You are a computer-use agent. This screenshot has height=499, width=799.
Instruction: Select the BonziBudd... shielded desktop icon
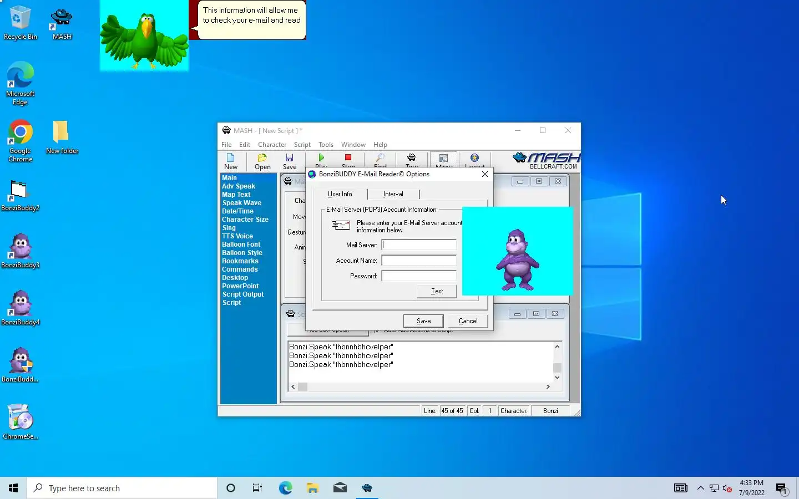pos(21,365)
